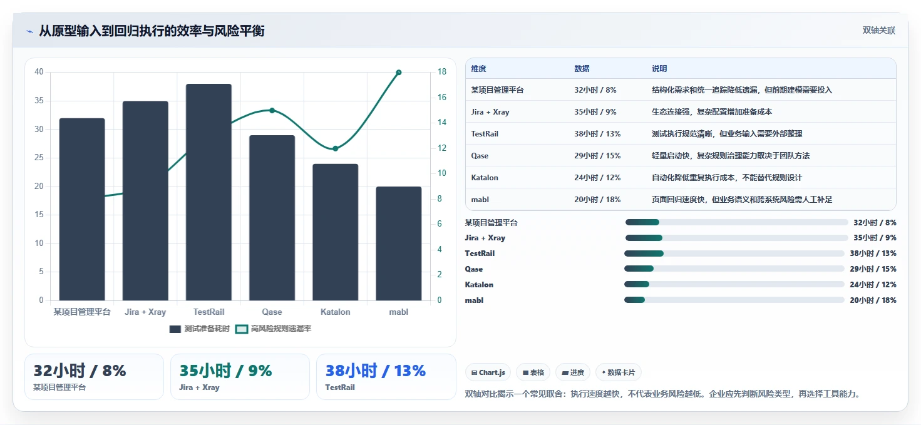Screen dimensions: 921x425
Task: Click the Katalon progress bar
Action: coord(734,284)
